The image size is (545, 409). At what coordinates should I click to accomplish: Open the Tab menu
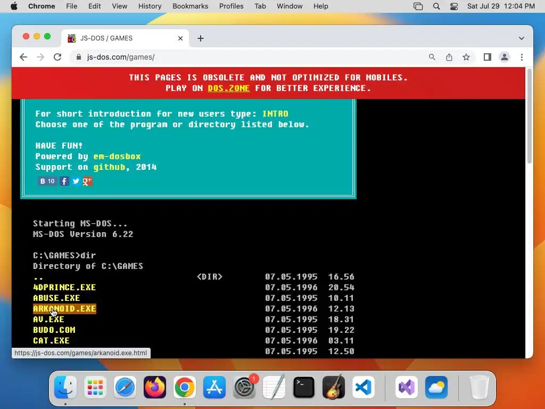(260, 6)
